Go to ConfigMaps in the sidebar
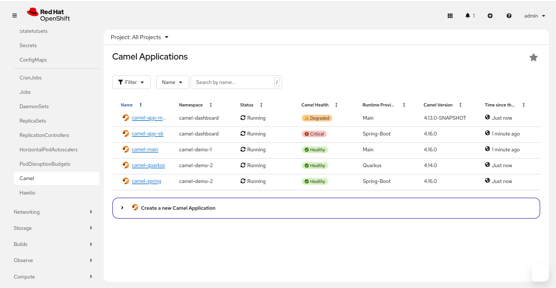Screen dimensions: 556x288 tap(33, 60)
